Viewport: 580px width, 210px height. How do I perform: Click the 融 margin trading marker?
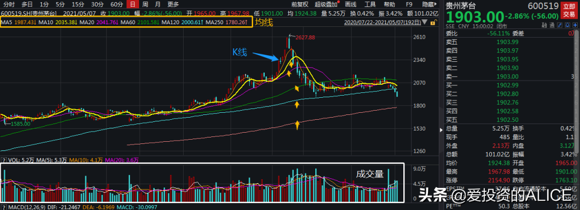point(544,25)
